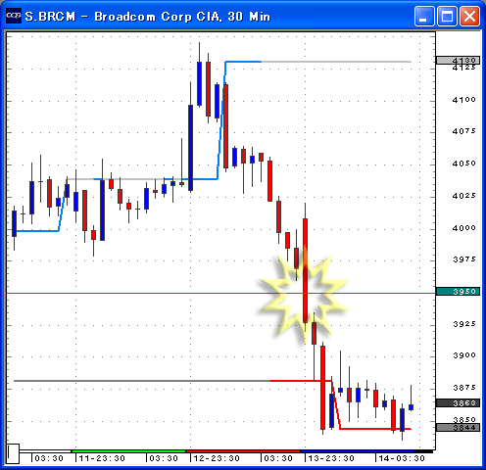
Task: Select the gray resistance line at 4130
Action: 336,62
